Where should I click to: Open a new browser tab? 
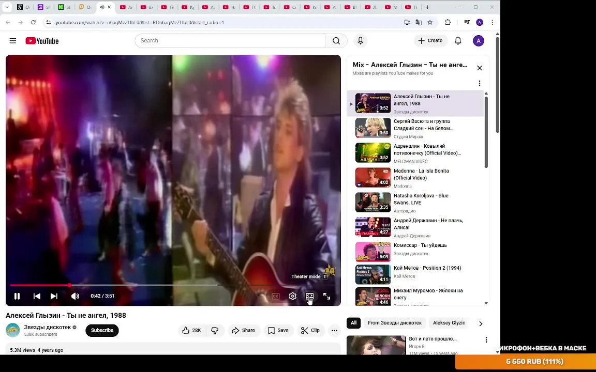coord(427,7)
